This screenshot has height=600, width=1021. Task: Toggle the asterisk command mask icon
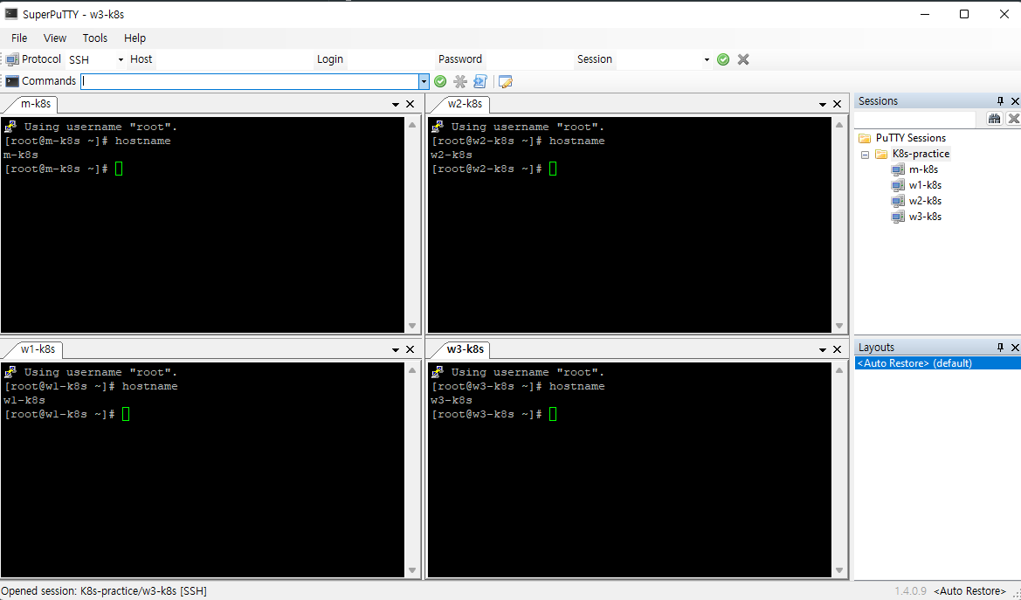pyautogui.click(x=460, y=81)
